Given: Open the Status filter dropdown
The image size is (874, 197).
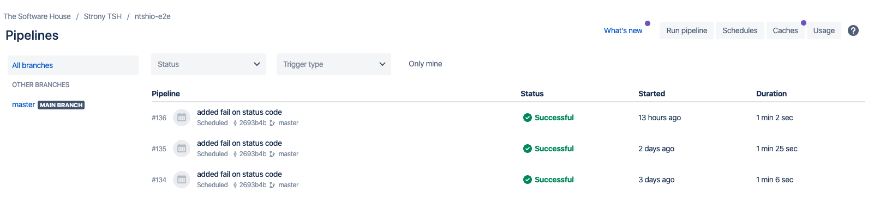Looking at the screenshot, I should [208, 64].
